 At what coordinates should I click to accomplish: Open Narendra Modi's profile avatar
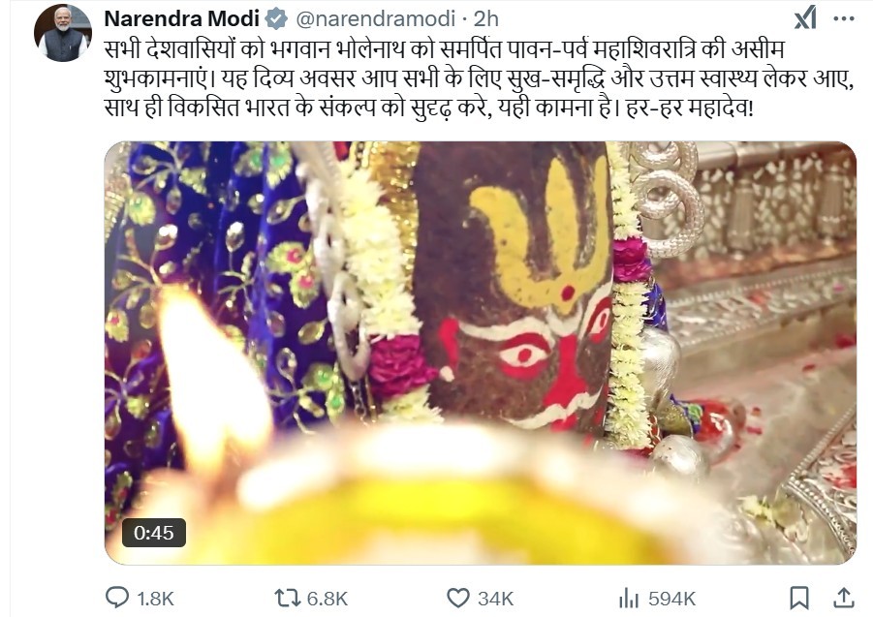click(63, 33)
